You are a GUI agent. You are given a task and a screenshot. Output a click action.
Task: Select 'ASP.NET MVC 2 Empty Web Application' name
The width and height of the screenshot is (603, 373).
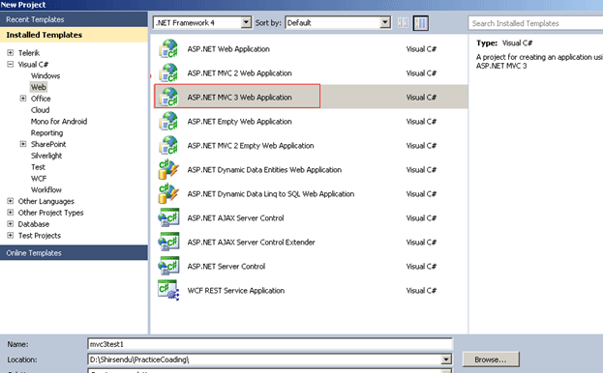251,146
